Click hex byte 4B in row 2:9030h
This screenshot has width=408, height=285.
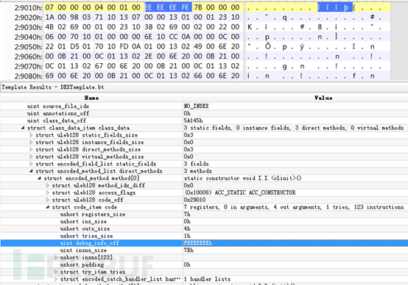49,27
